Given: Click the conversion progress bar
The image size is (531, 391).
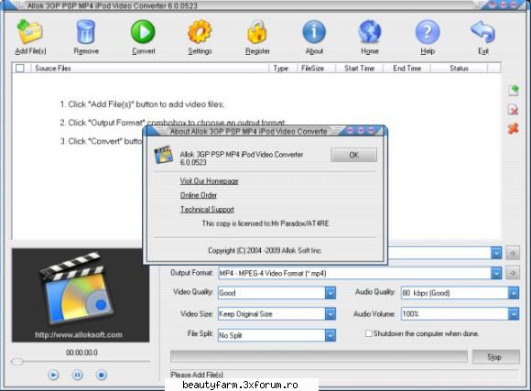Looking at the screenshot, I should point(319,357).
